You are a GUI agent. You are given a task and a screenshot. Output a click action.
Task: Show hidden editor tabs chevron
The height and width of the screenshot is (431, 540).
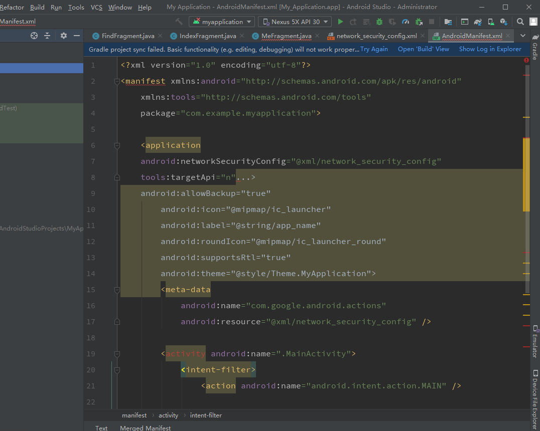[x=522, y=36]
